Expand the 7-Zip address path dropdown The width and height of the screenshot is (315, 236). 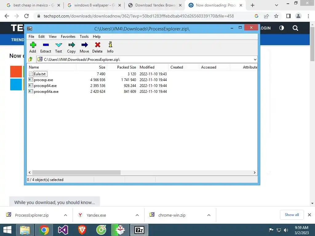click(x=255, y=59)
